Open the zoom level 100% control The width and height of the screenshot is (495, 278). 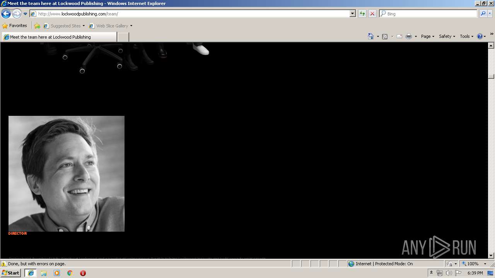point(470,264)
